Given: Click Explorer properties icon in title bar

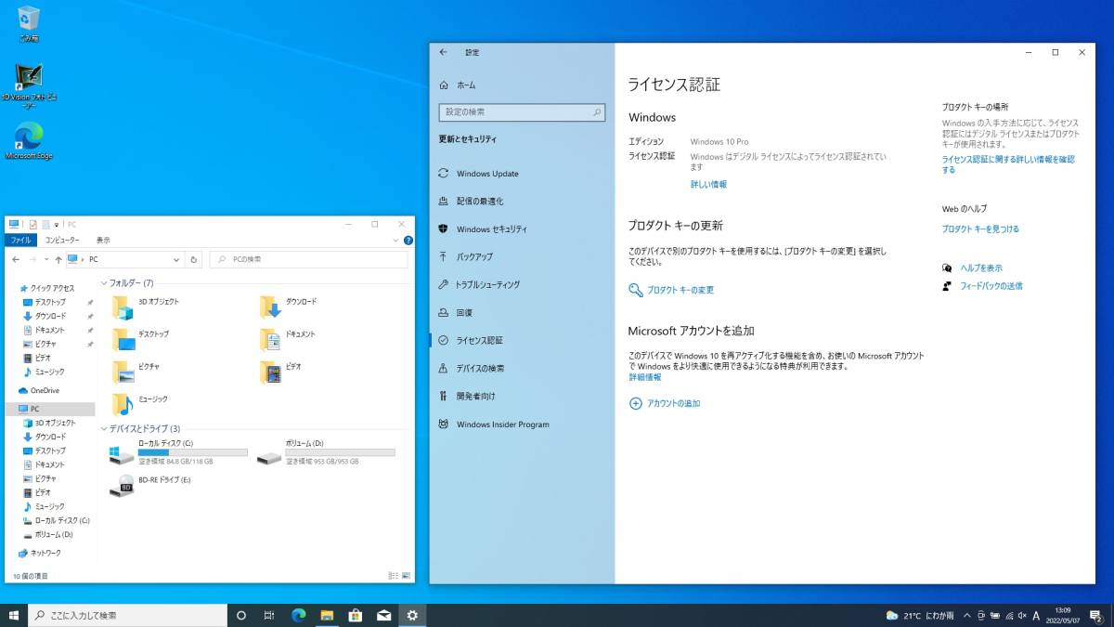Looking at the screenshot, I should point(32,224).
